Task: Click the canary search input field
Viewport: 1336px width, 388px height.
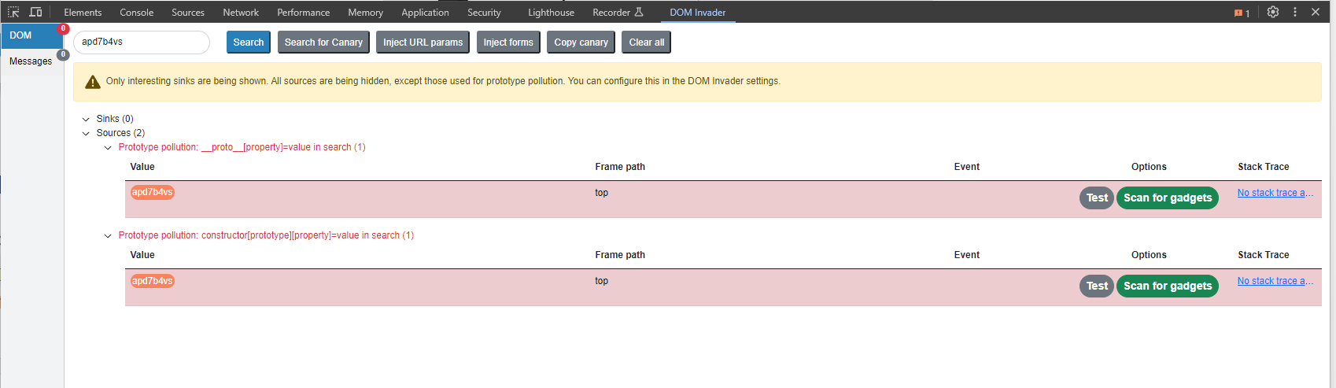Action: [x=142, y=42]
